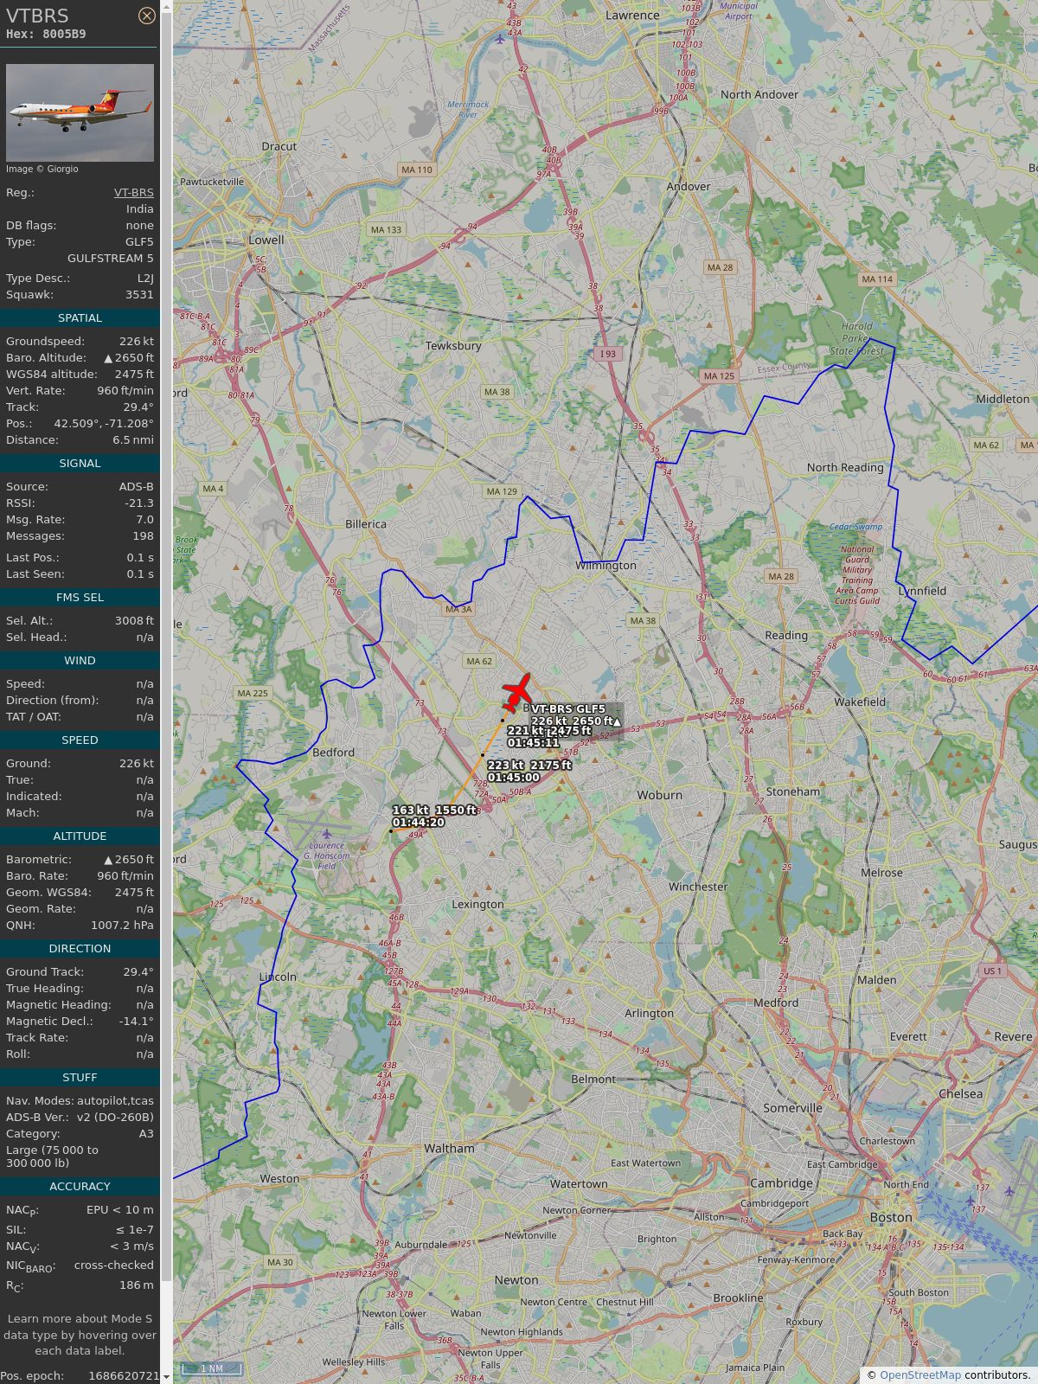
Task: Click the MA 225 route shield
Action: point(253,693)
